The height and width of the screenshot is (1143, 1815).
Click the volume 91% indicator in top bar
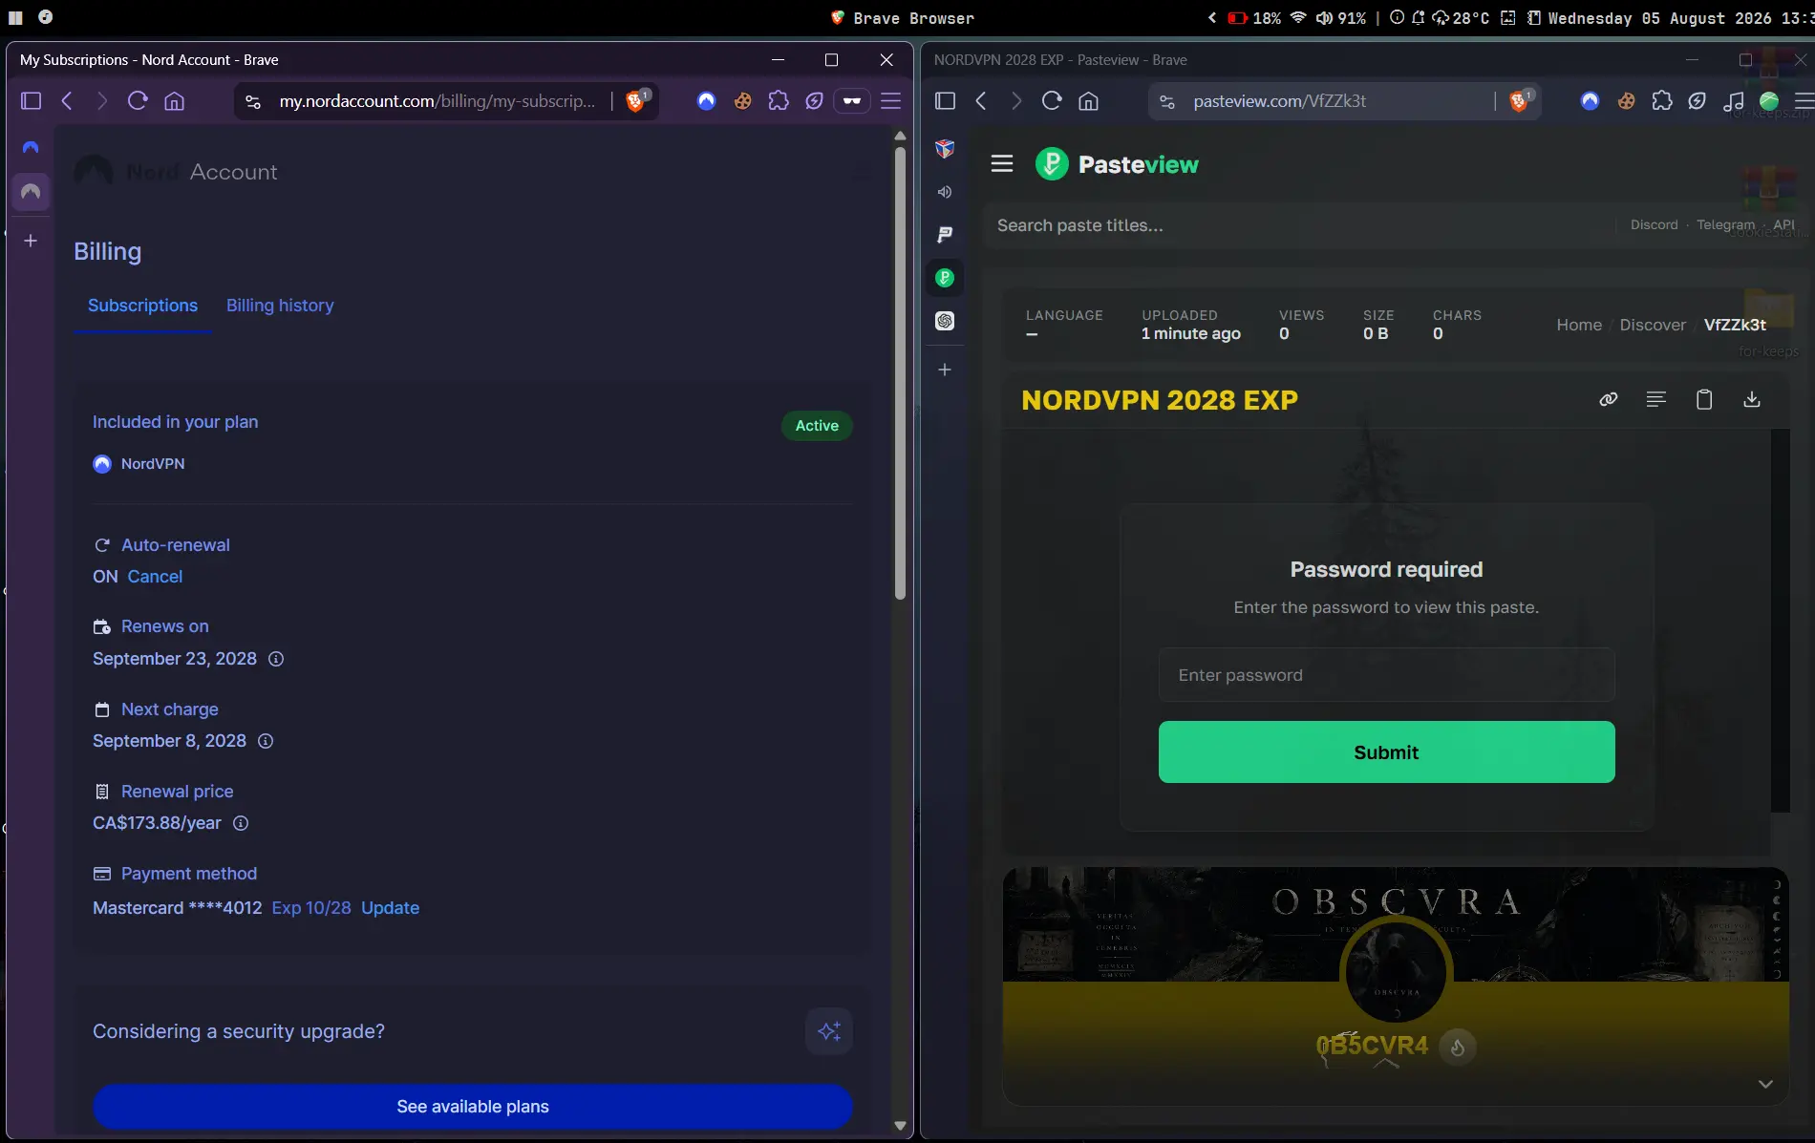(x=1340, y=18)
